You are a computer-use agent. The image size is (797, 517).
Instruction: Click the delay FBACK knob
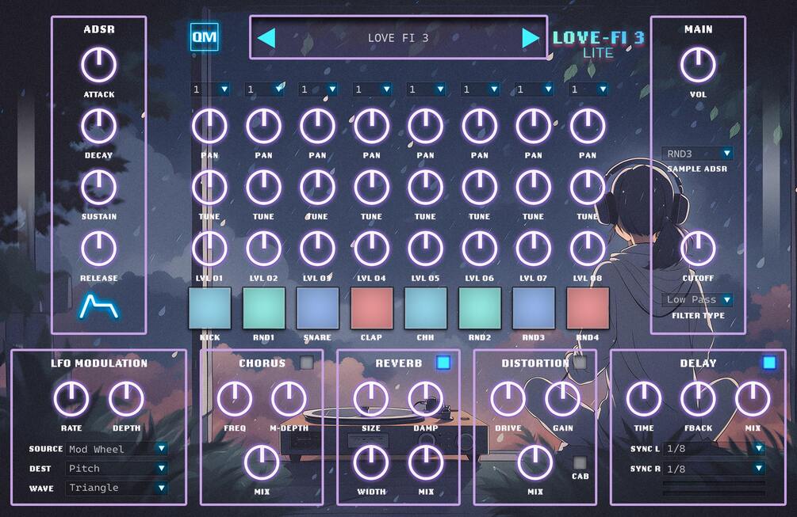click(x=698, y=399)
